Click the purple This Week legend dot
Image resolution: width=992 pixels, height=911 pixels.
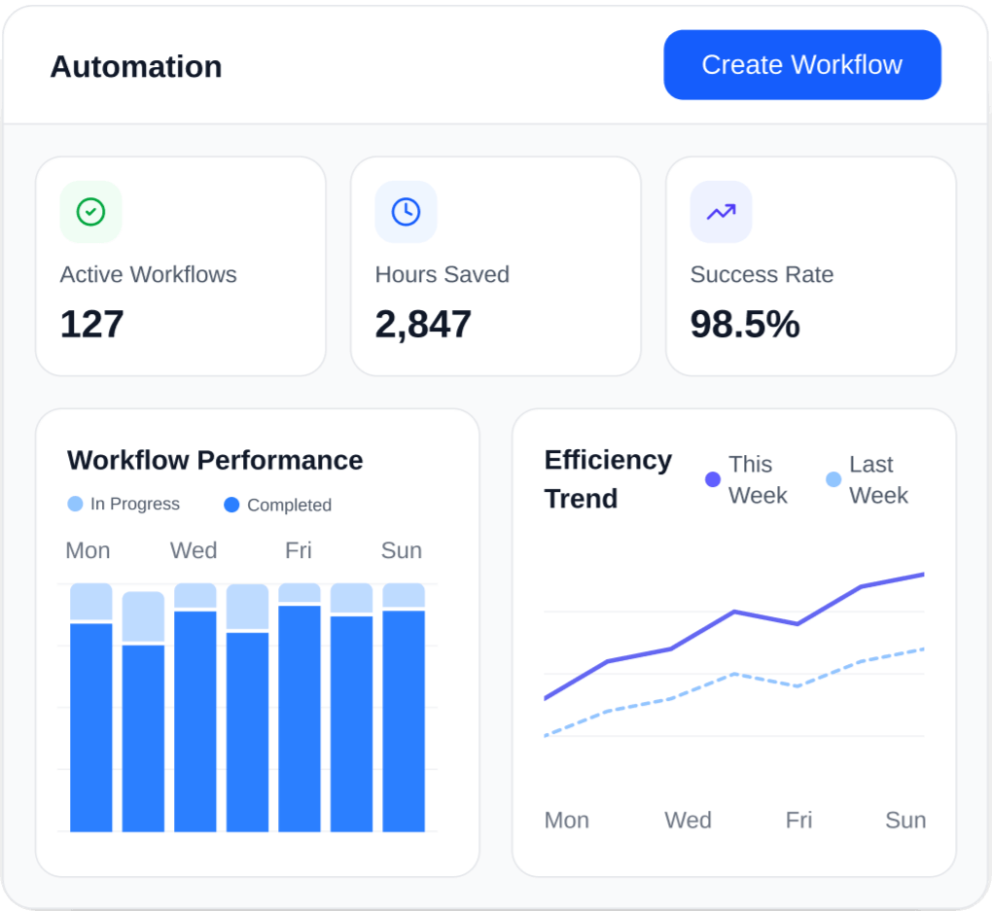point(713,479)
